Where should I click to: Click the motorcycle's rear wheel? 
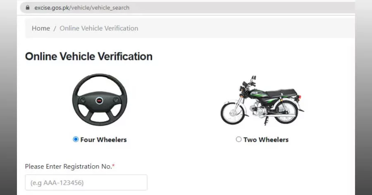click(x=286, y=112)
